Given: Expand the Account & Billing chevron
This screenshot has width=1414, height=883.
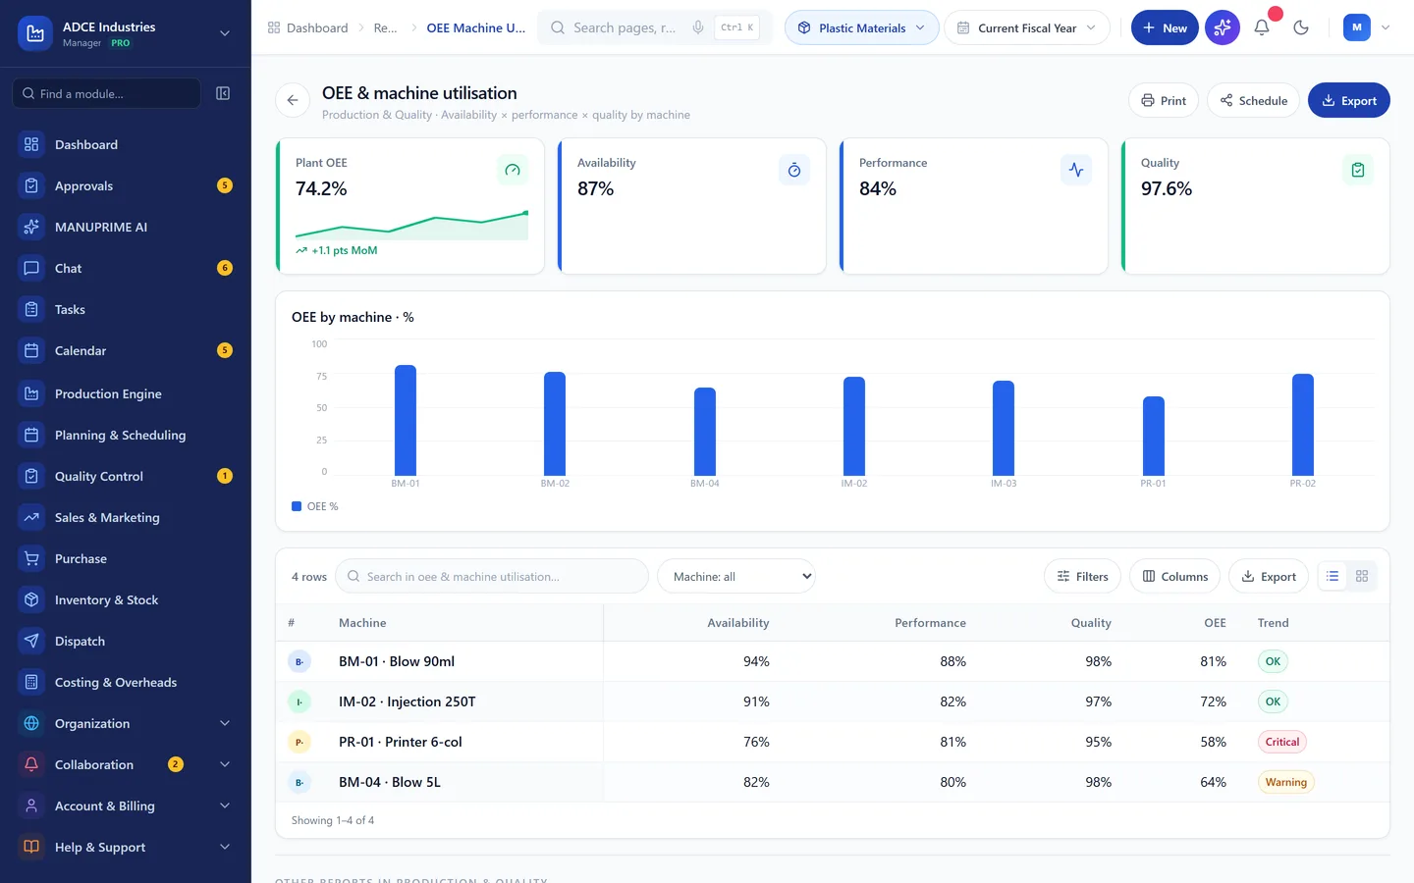Looking at the screenshot, I should click(225, 805).
